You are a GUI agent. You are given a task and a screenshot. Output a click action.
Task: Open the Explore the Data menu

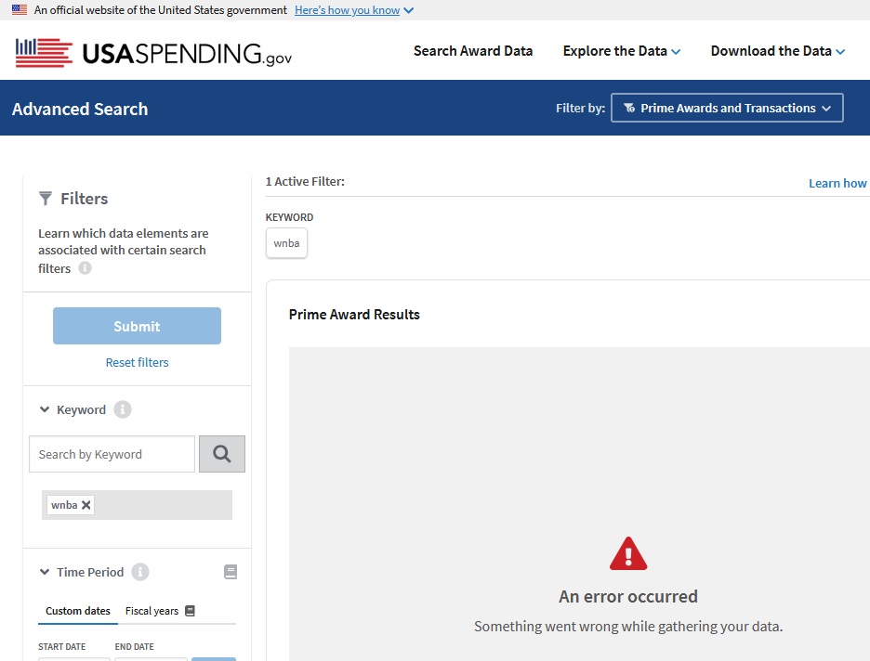(622, 51)
